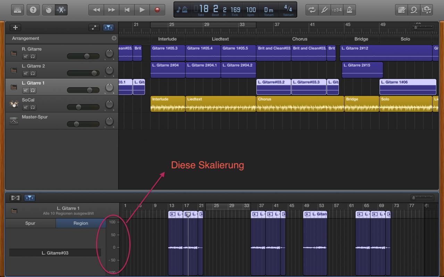
Task: Toggle Catch playhead button in editor
Action: click(x=30, y=198)
